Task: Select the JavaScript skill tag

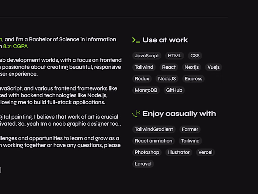Action: [147, 56]
